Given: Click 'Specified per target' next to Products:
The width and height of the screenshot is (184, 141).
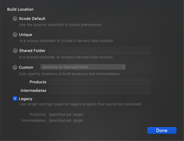Looking at the screenshot, I should [x=66, y=114].
